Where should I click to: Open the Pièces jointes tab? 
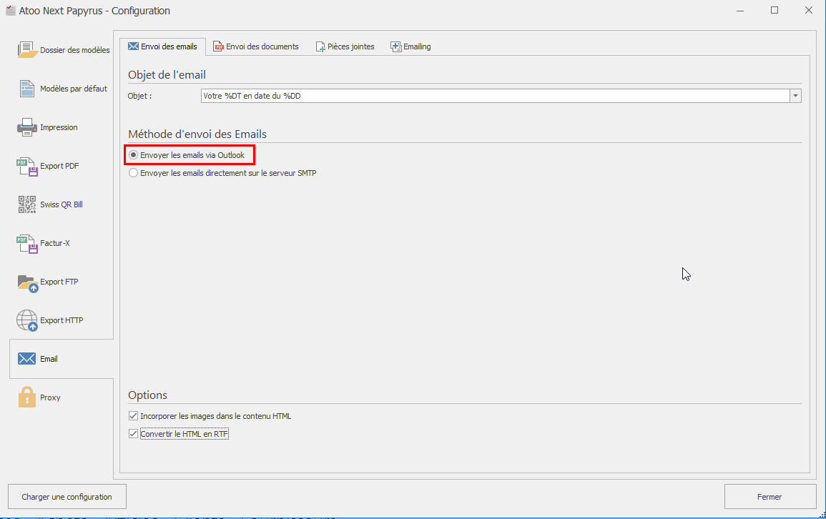[345, 46]
